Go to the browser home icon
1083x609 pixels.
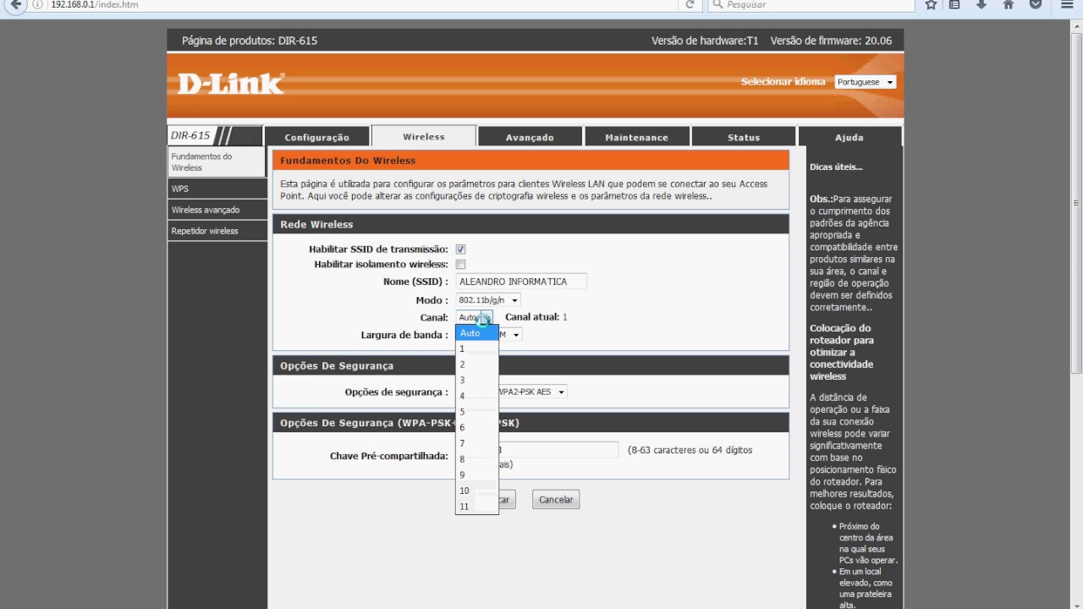1009,4
